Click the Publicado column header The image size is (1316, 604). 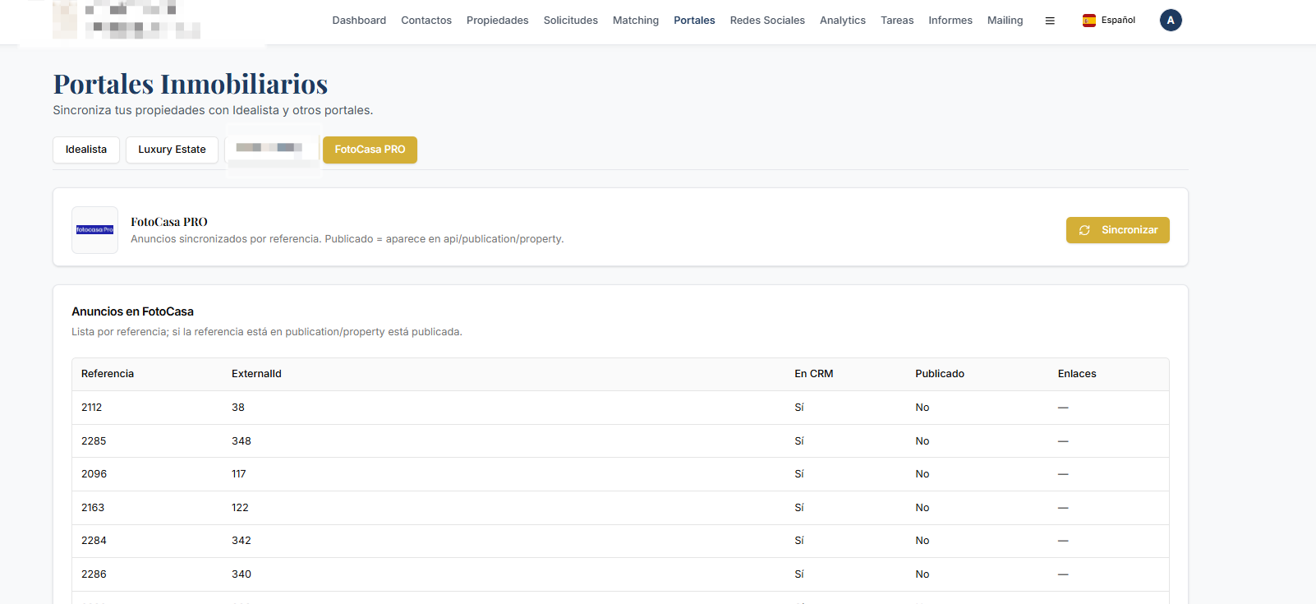[940, 374]
